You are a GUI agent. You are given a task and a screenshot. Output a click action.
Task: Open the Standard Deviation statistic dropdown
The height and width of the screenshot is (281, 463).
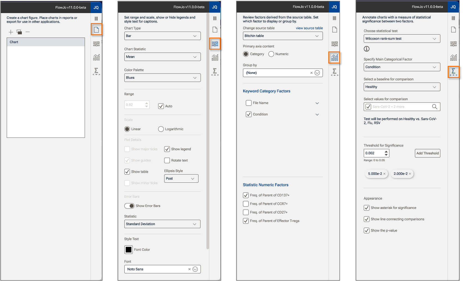pyautogui.click(x=163, y=224)
